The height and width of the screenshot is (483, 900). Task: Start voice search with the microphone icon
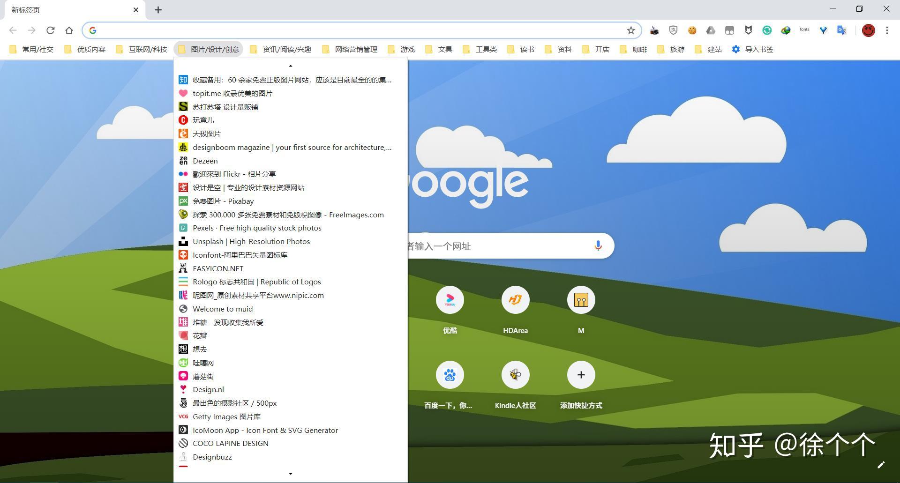tap(598, 245)
